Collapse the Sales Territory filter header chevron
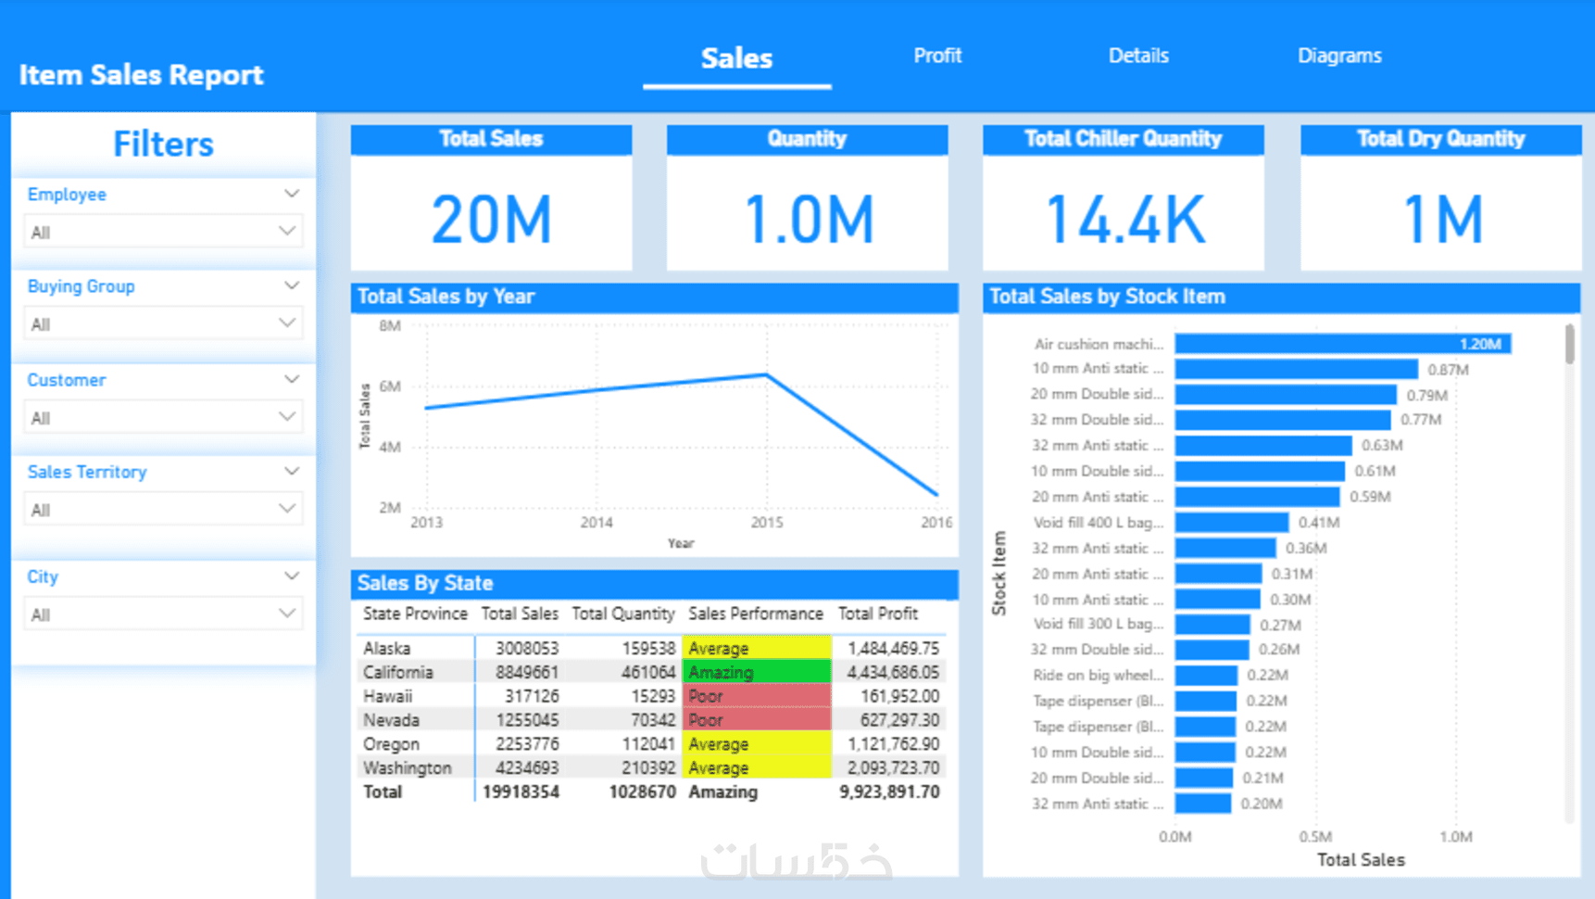Image resolution: width=1595 pixels, height=899 pixels. point(292,471)
